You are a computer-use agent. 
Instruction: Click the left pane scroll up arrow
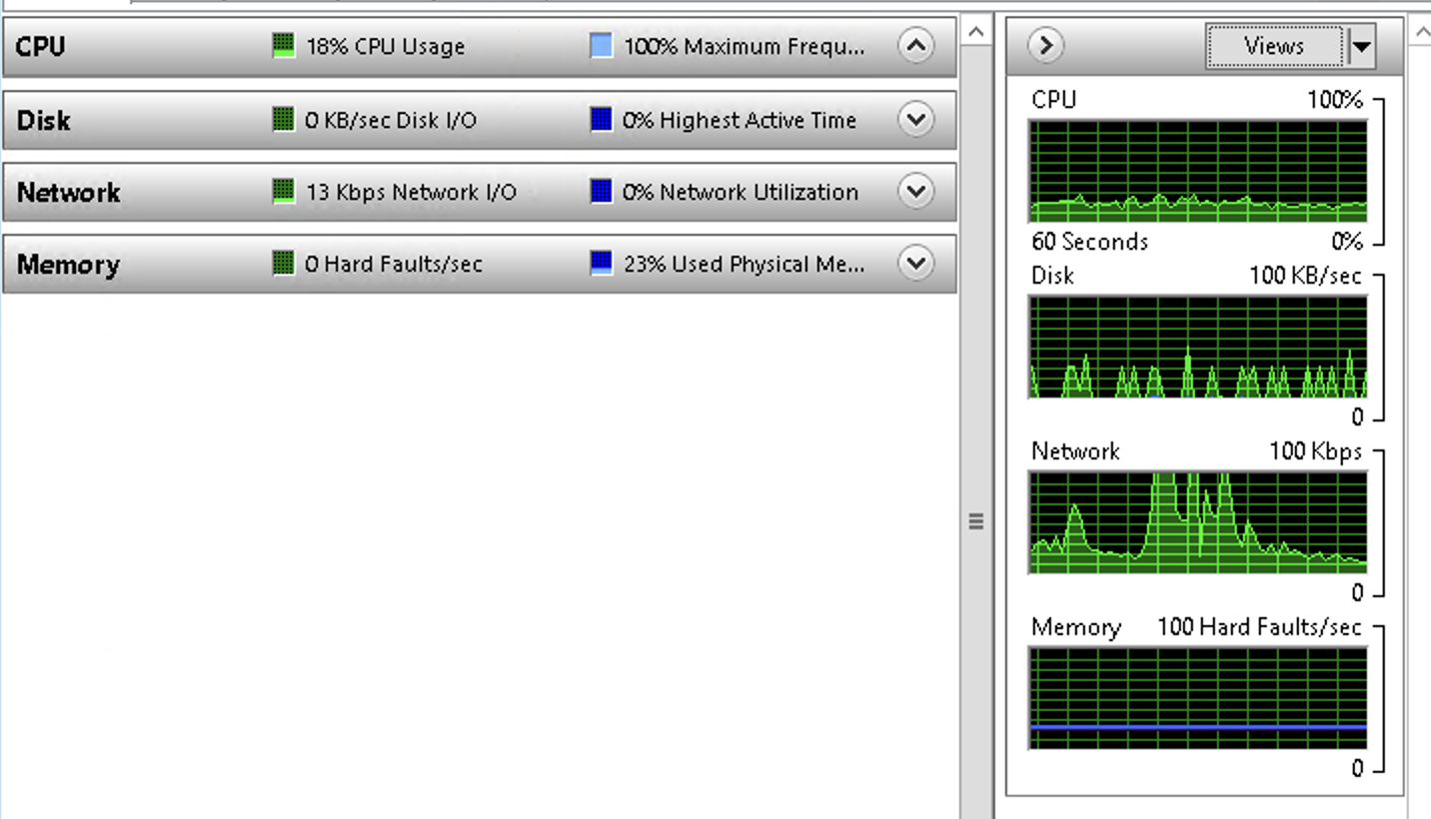pyautogui.click(x=976, y=32)
